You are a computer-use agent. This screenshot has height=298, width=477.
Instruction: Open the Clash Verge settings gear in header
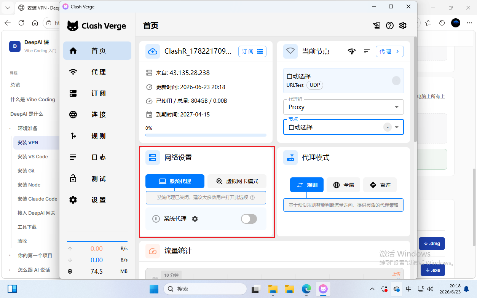[x=403, y=25]
